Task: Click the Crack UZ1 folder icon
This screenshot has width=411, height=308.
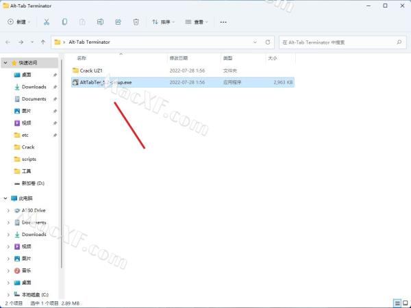Action: [x=75, y=70]
